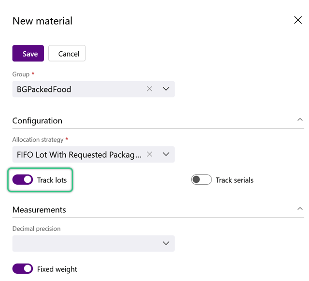Collapse the Measurements section chevron
Screen dimensions: 309x281
300,209
